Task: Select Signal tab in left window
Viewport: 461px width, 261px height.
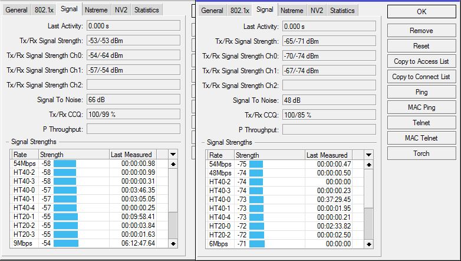Action: (69, 9)
